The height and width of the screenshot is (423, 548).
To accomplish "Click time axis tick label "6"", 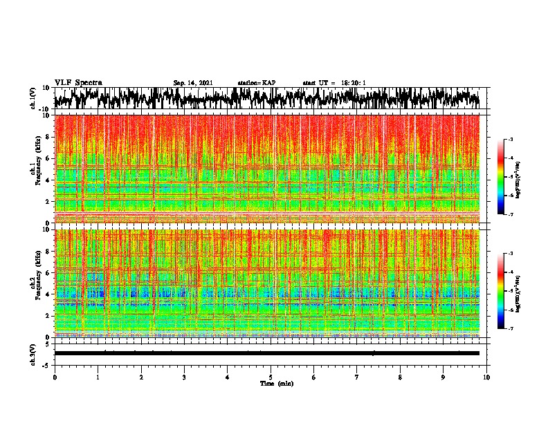I will coord(314,377).
